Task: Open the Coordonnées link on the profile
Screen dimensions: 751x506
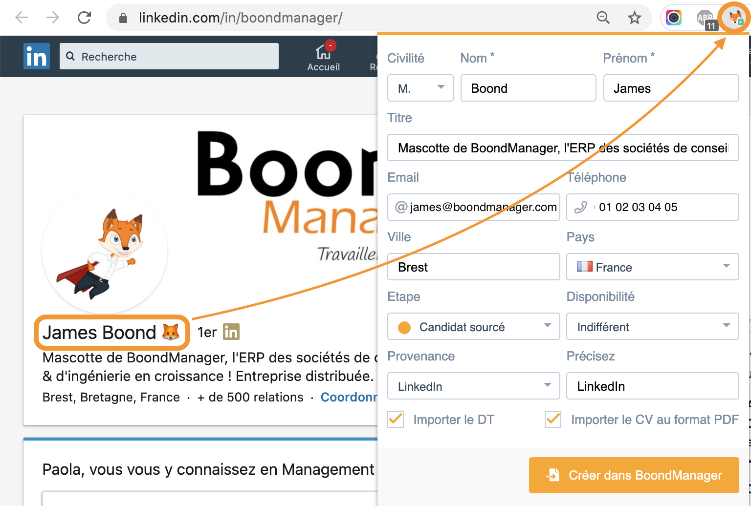Action: (x=349, y=397)
